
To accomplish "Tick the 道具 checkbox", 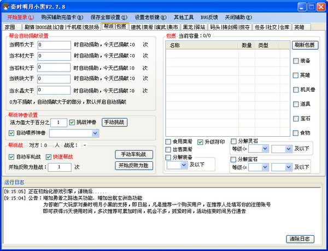I will click(296, 104).
